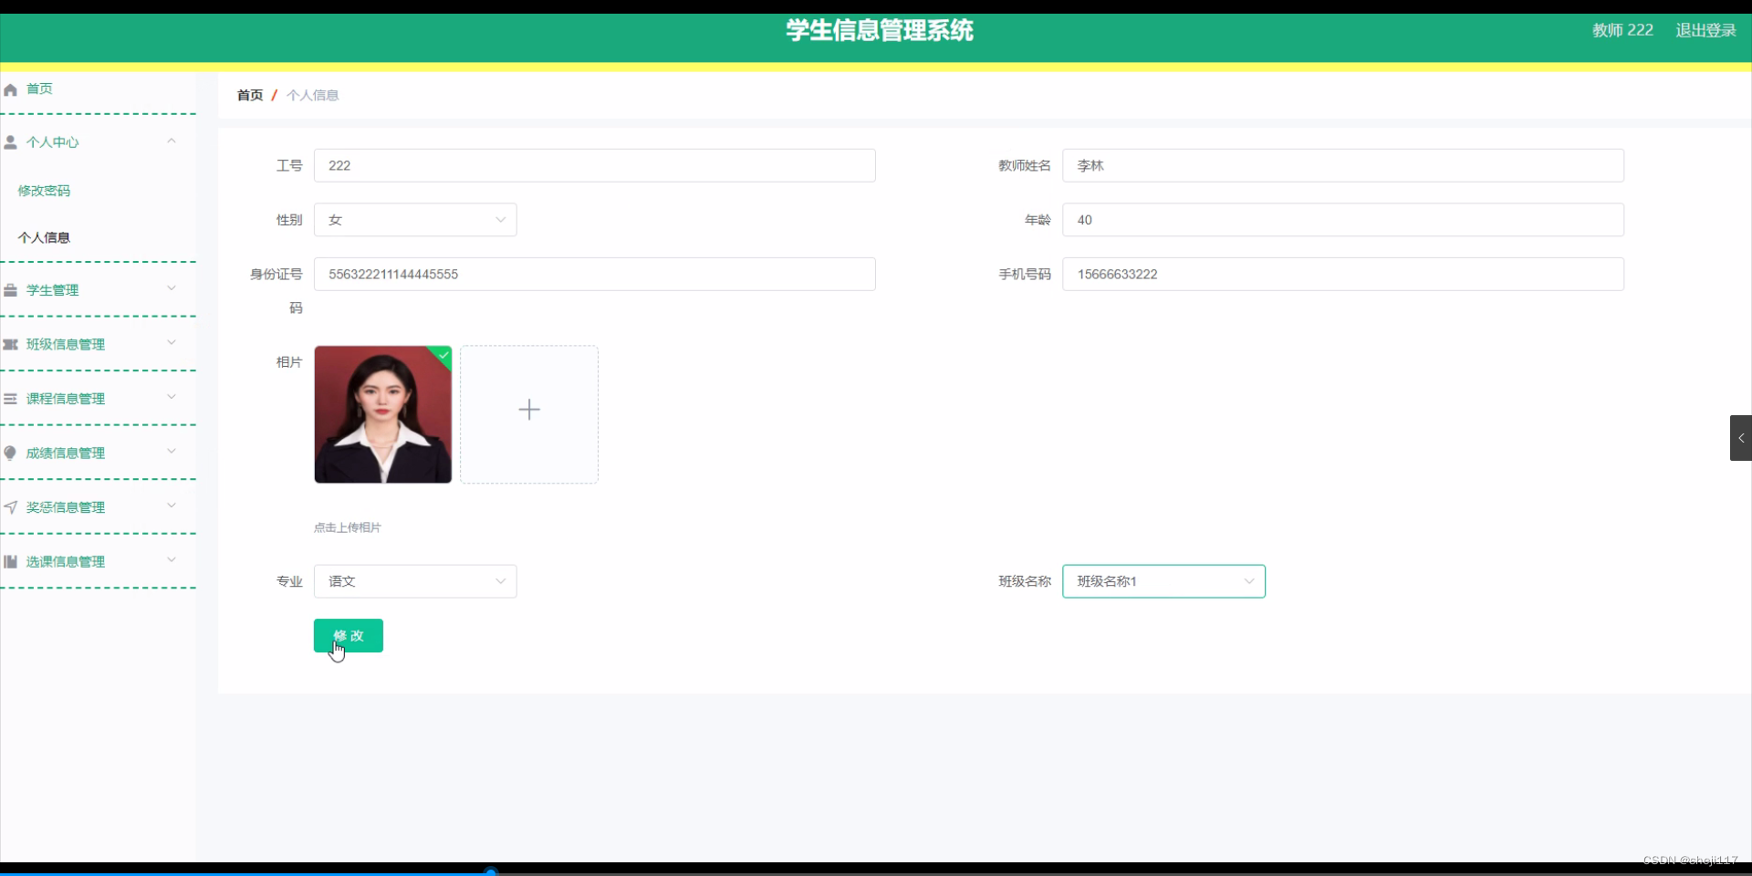The width and height of the screenshot is (1752, 876).
Task: Click the 教师 222 user label
Action: tap(1622, 30)
